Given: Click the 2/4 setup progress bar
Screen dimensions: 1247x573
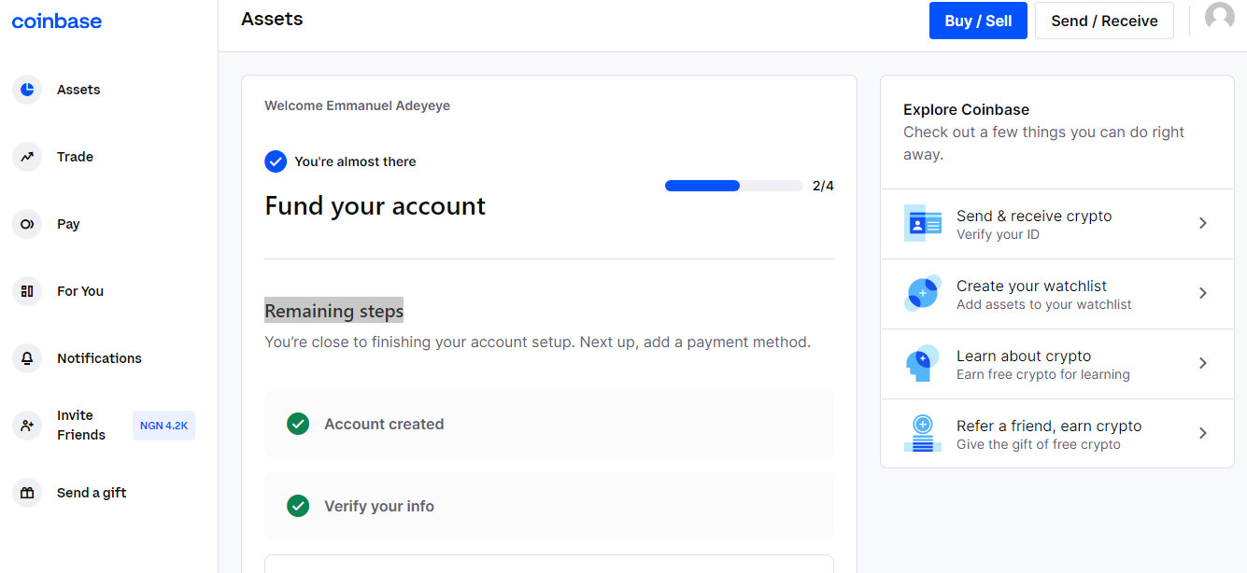Looking at the screenshot, I should tap(734, 186).
